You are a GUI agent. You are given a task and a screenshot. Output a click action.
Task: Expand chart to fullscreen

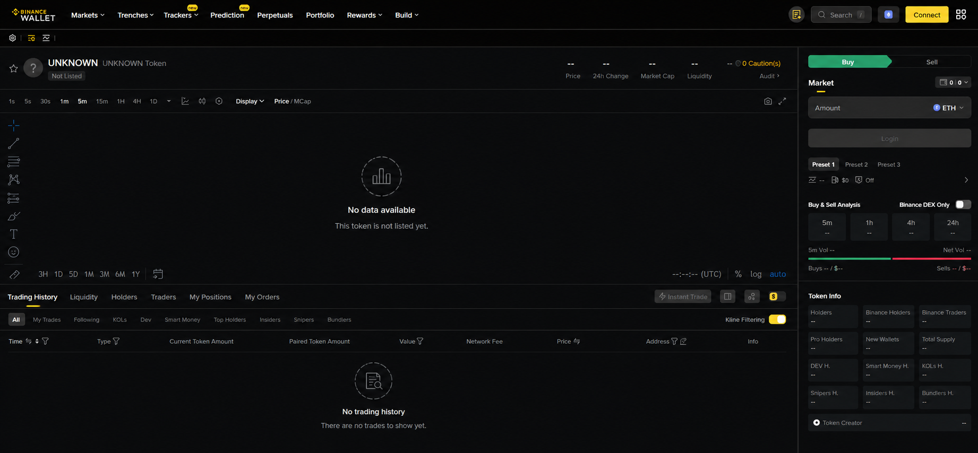782,101
